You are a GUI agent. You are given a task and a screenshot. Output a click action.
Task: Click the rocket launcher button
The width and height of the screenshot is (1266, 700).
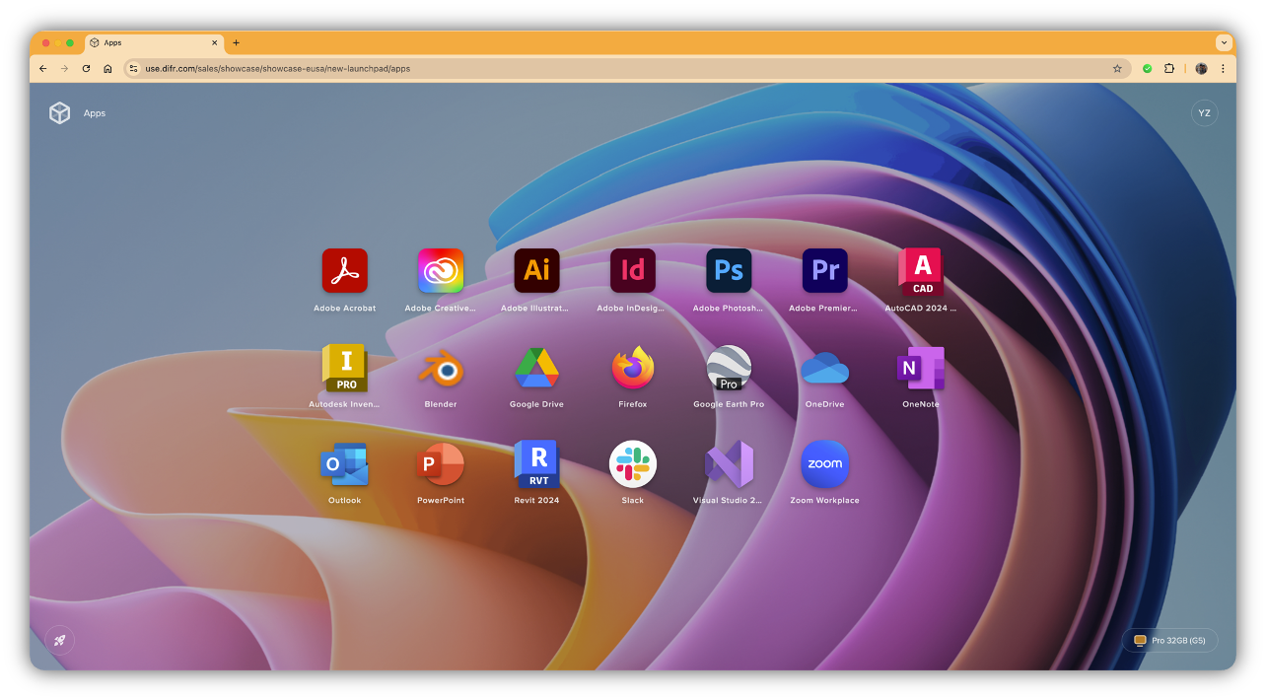(x=60, y=640)
